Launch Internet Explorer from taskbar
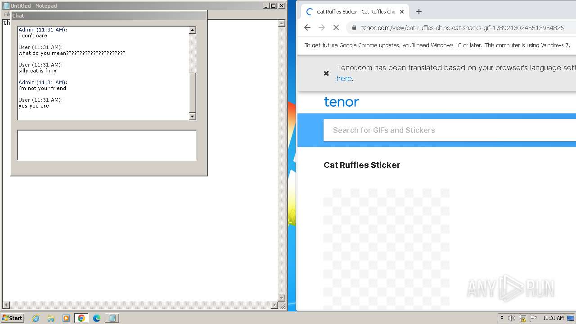 point(36,318)
